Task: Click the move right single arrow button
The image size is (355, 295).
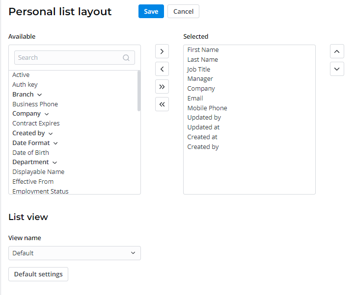Action: [162, 51]
